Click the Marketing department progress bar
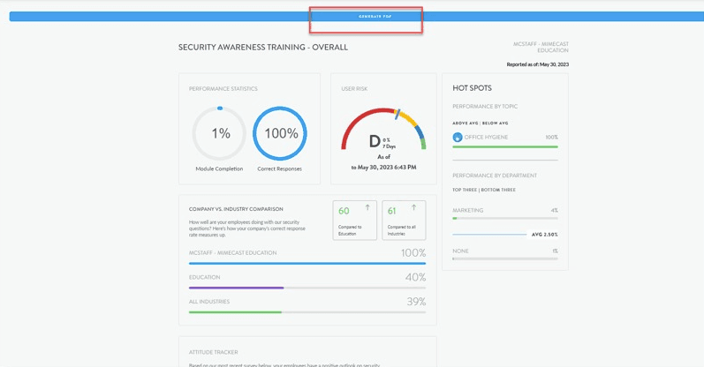This screenshot has height=367, width=704. (x=504, y=218)
